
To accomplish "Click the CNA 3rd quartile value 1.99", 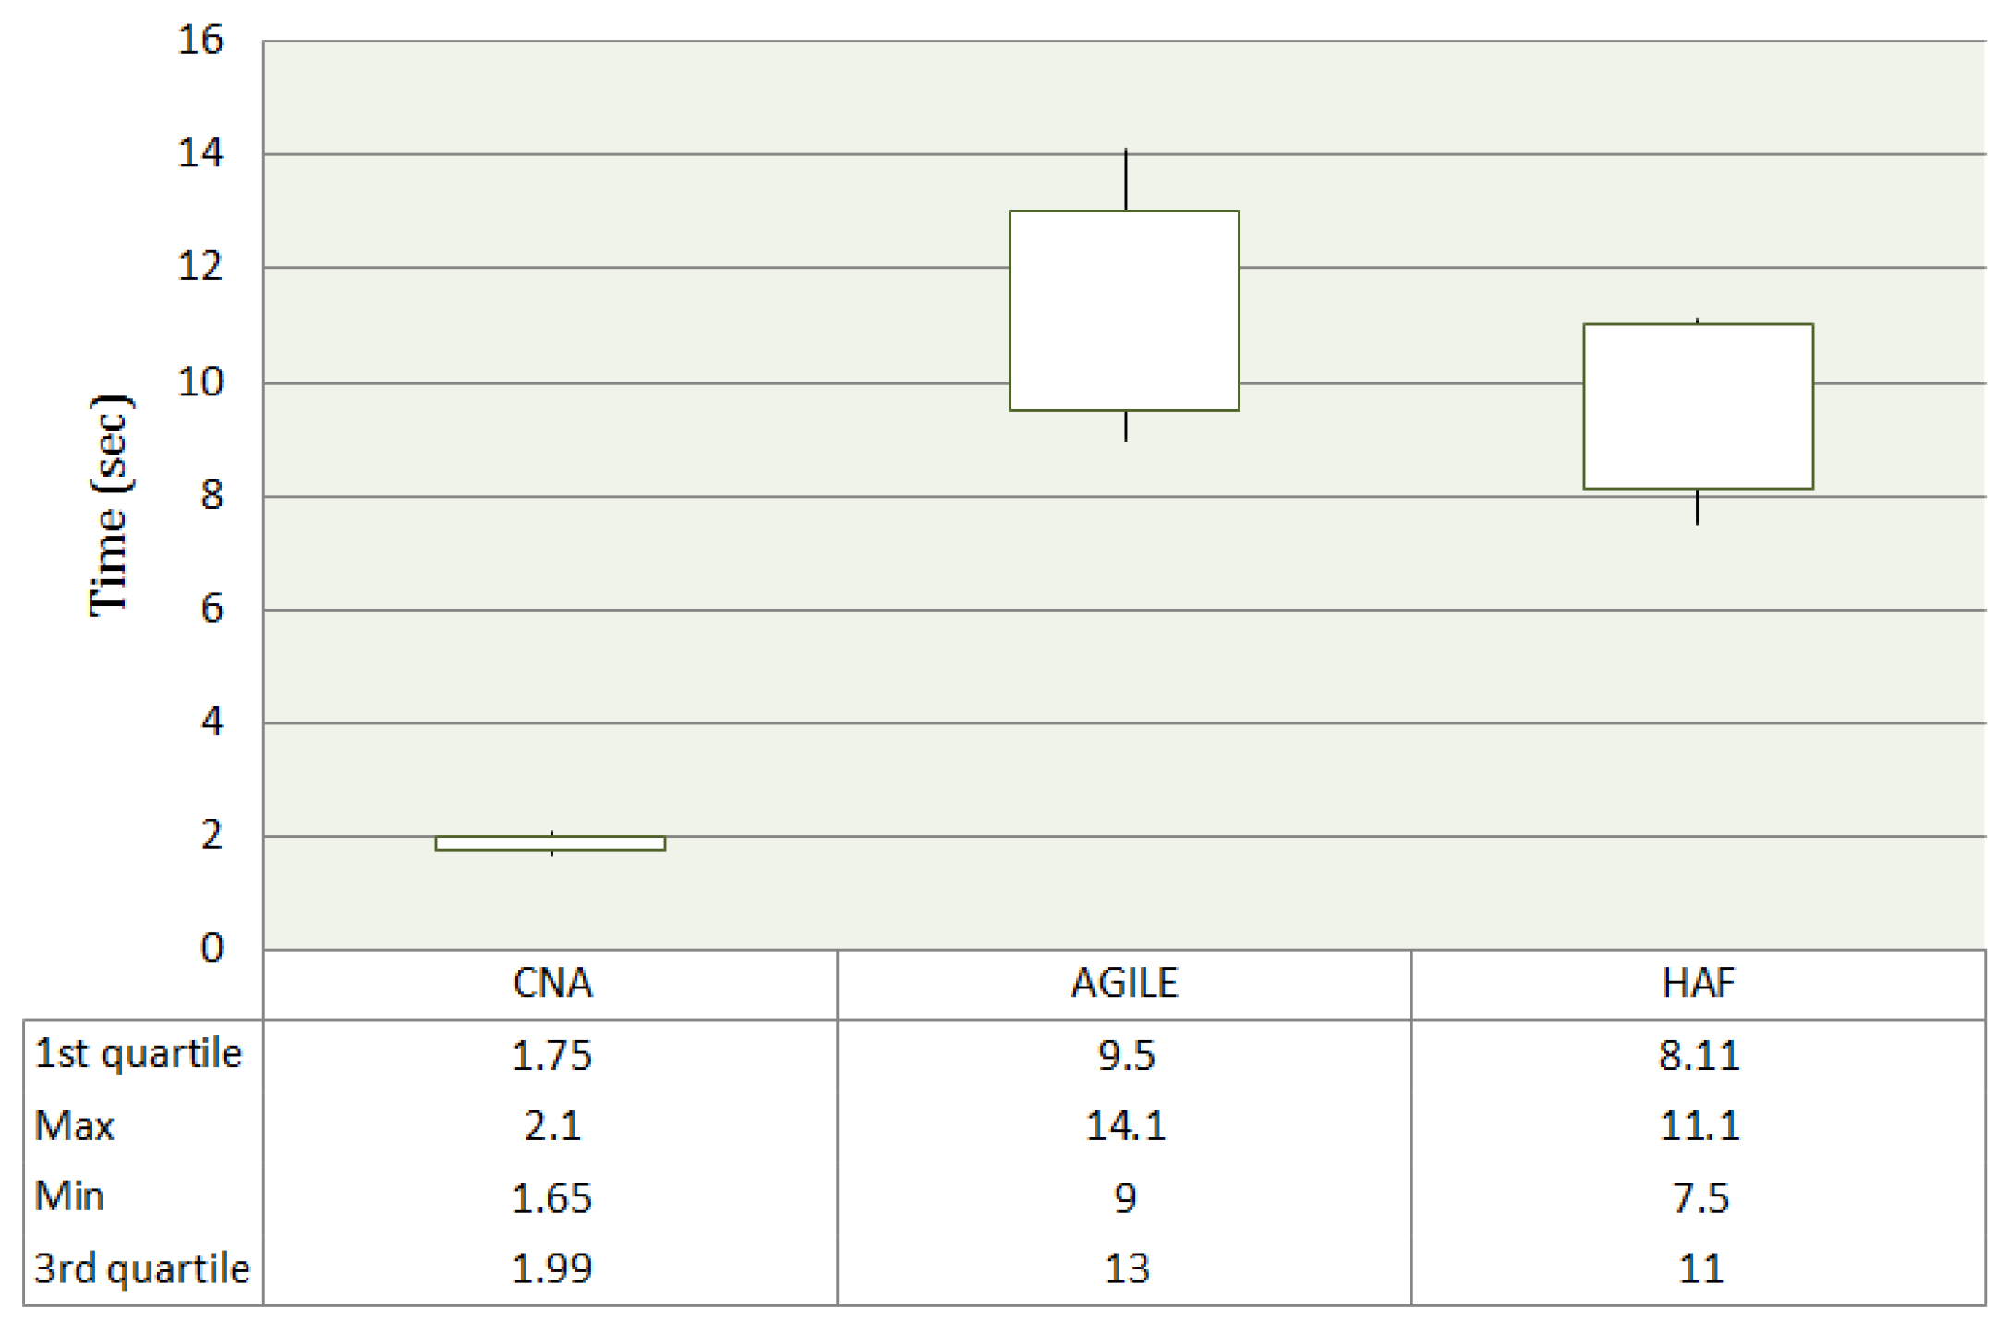I will coord(551,1268).
